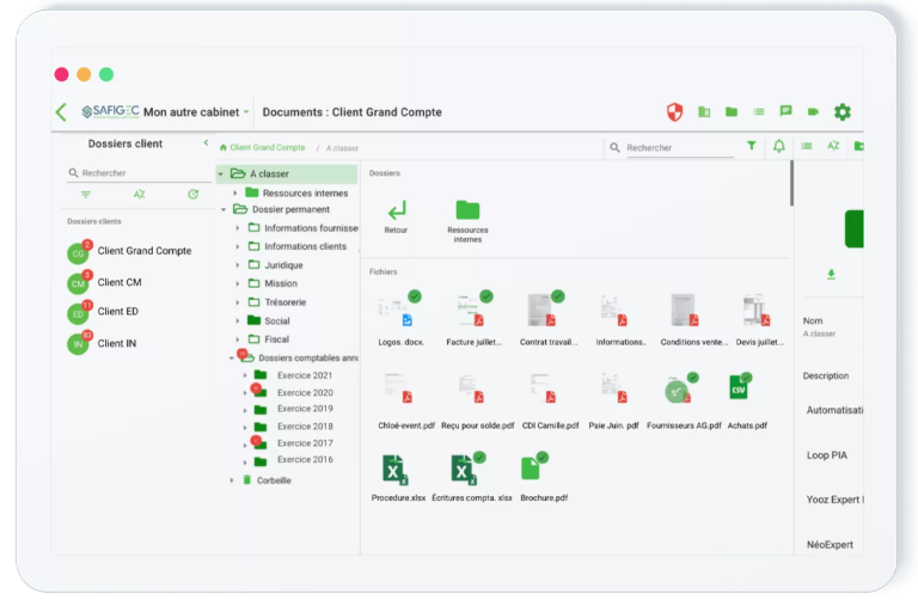Click the refresh icon in client sidebar
The image size is (918, 606).
pyautogui.click(x=193, y=194)
